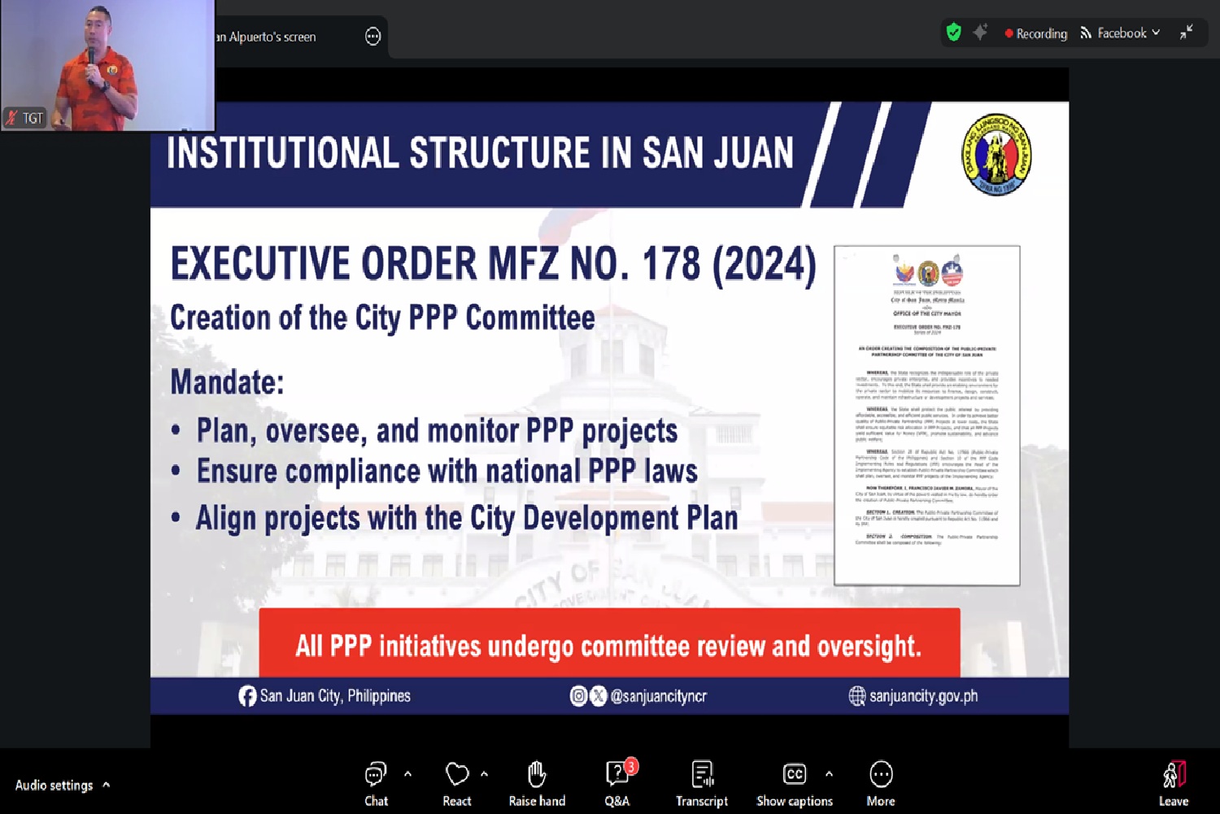This screenshot has height=814, width=1220.
Task: Open Q&A with 3 notifications
Action: point(617,784)
